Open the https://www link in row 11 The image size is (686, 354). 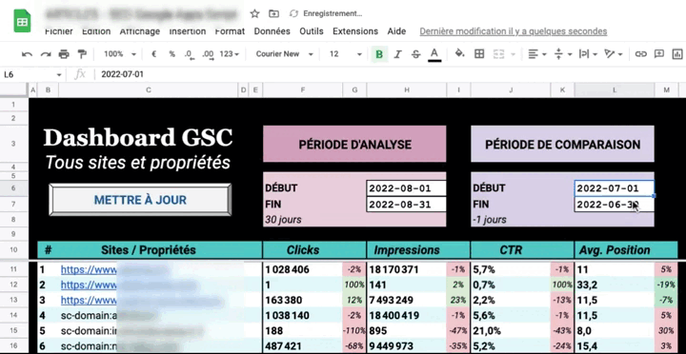(89, 269)
